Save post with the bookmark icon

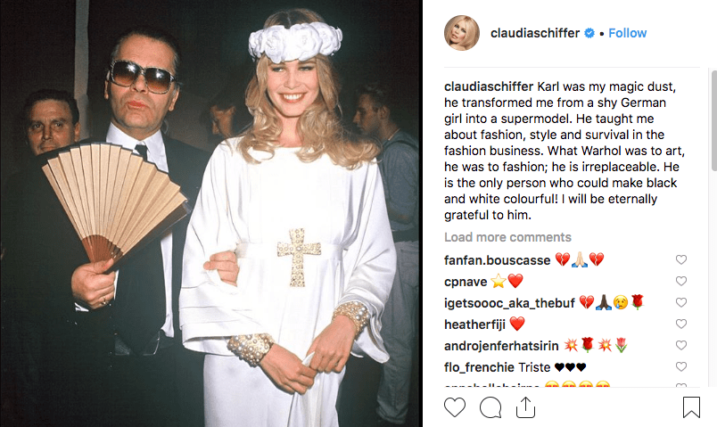point(691,406)
